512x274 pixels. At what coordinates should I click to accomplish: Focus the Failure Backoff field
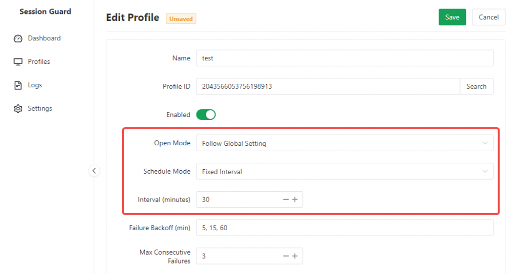pyautogui.click(x=344, y=228)
